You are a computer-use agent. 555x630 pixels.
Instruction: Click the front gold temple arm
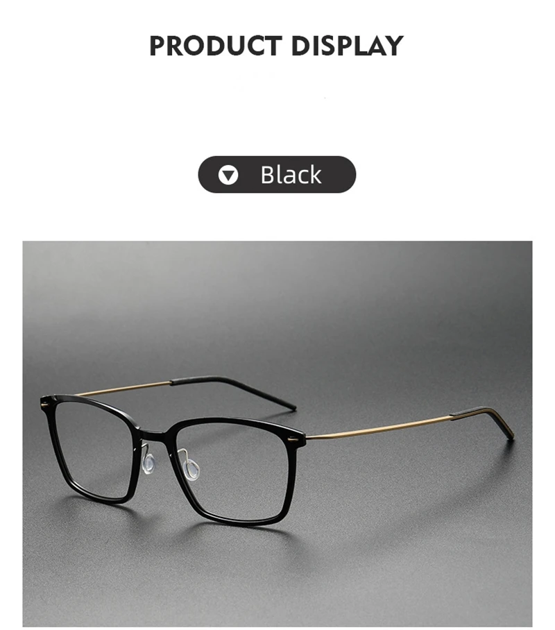378,427
